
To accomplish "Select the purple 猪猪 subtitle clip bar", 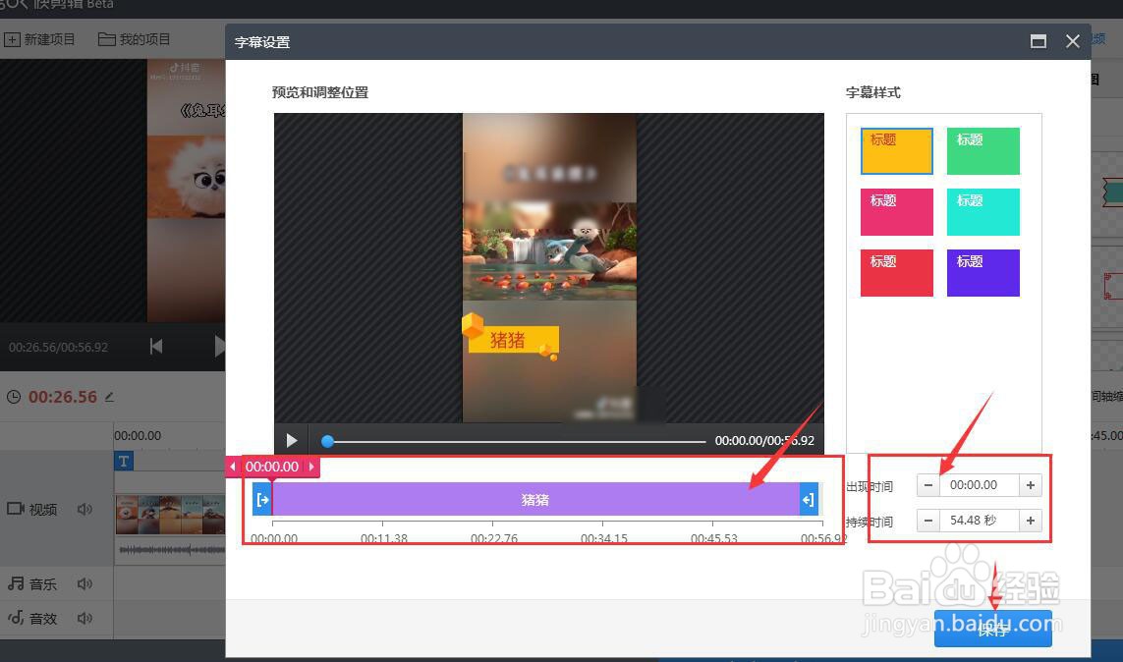I will pyautogui.click(x=535, y=500).
